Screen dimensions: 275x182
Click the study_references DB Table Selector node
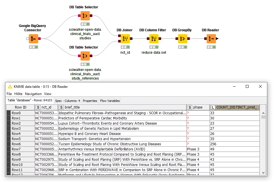click(85, 56)
